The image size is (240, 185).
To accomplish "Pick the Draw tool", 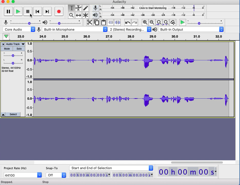I will tap(86, 8).
